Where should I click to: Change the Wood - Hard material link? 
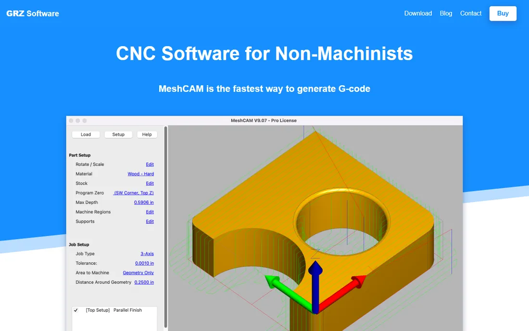point(141,174)
